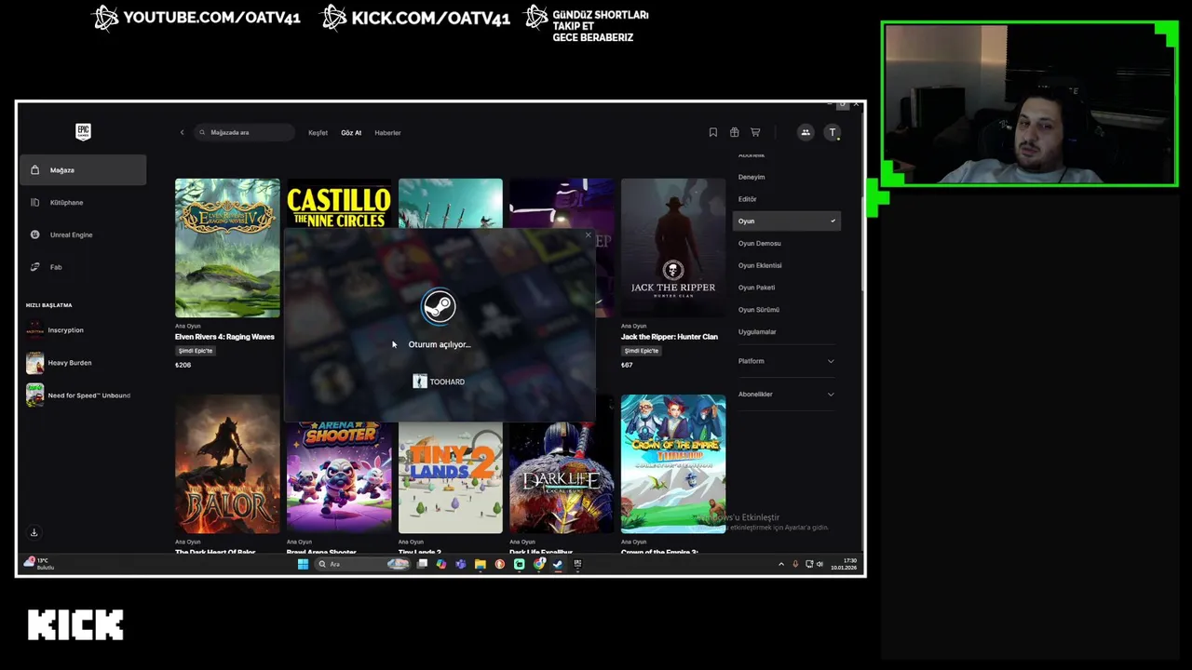Click Şimdi Epic'te badge under Elven Rivers
This screenshot has height=670, width=1192.
coord(196,351)
